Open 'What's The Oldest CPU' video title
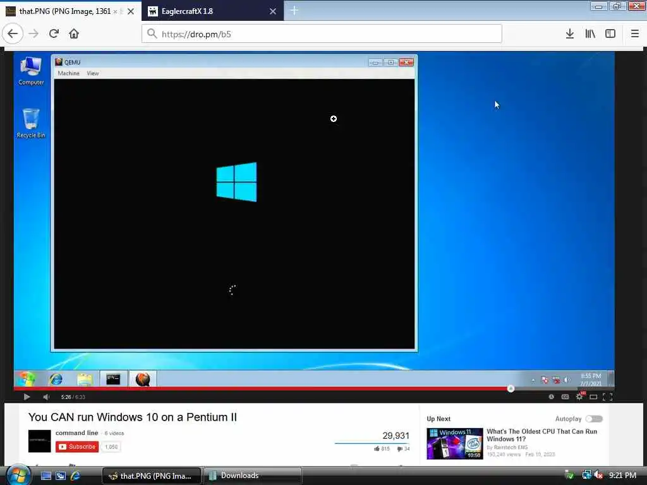The width and height of the screenshot is (647, 485). 541,435
